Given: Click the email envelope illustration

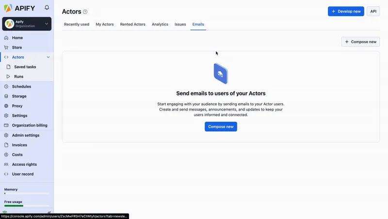Looking at the screenshot, I should 221,74.
